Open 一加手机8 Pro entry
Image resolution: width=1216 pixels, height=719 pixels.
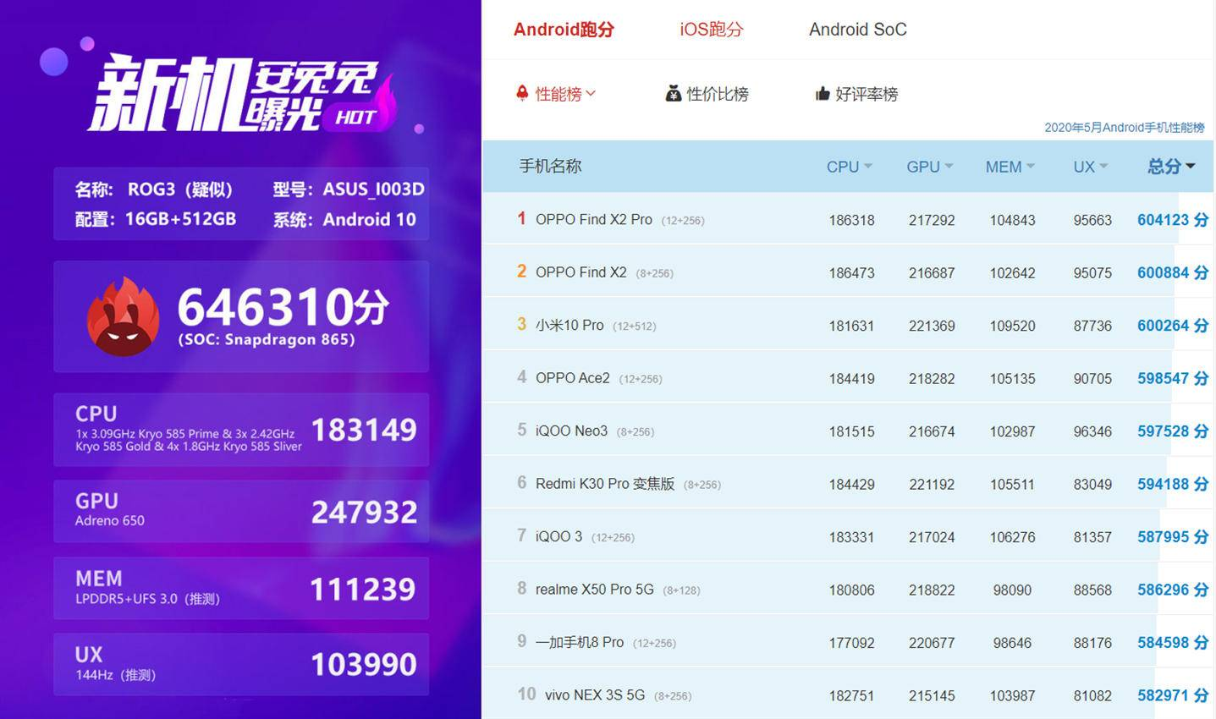580,643
